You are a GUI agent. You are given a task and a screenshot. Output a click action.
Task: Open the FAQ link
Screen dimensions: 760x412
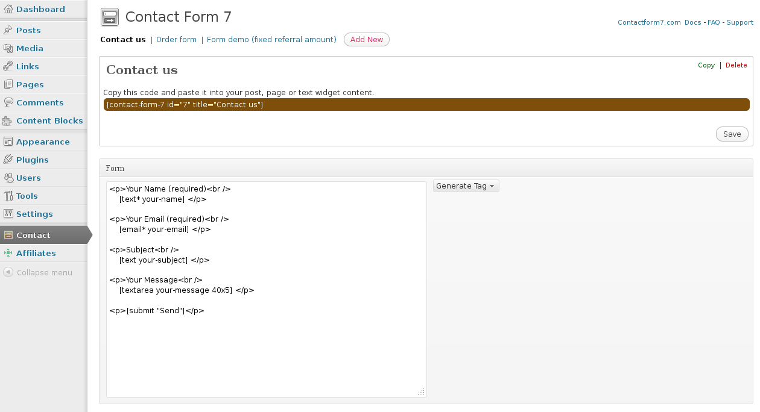pos(714,22)
